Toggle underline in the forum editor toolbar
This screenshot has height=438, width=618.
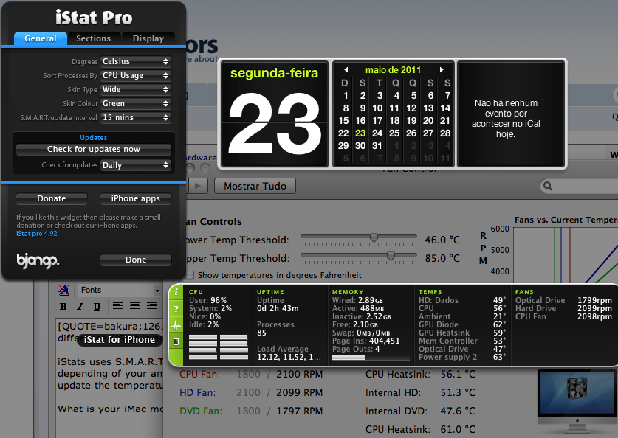point(97,307)
